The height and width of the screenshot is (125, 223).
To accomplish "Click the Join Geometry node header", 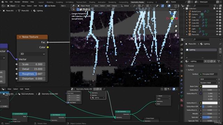I will [123, 111].
